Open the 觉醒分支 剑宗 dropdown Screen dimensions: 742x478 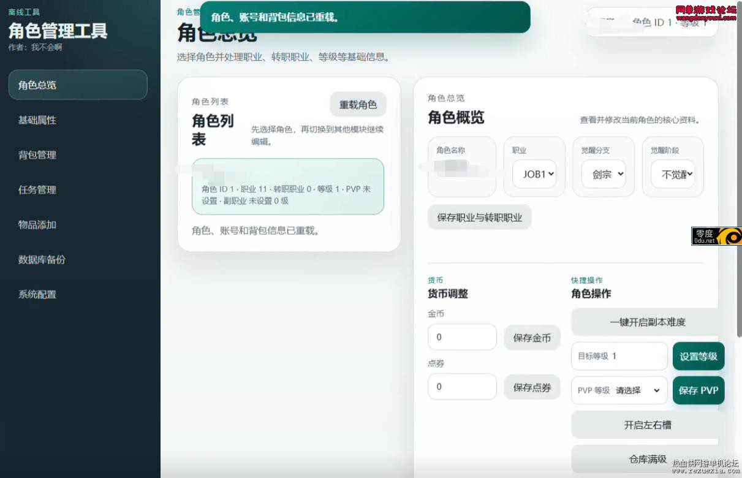point(604,174)
